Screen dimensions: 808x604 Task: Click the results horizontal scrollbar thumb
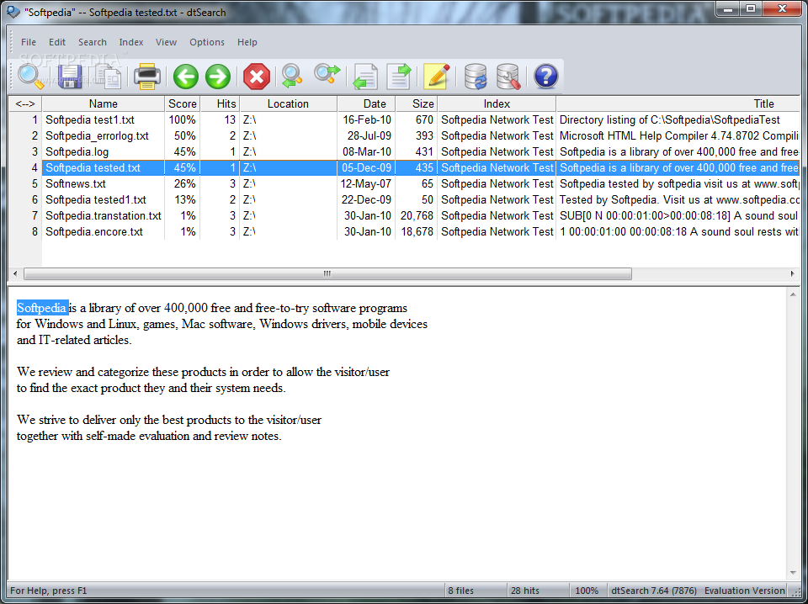[x=327, y=273]
